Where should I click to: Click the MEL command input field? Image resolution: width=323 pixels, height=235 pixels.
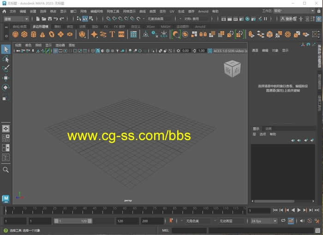[x=189, y=230]
